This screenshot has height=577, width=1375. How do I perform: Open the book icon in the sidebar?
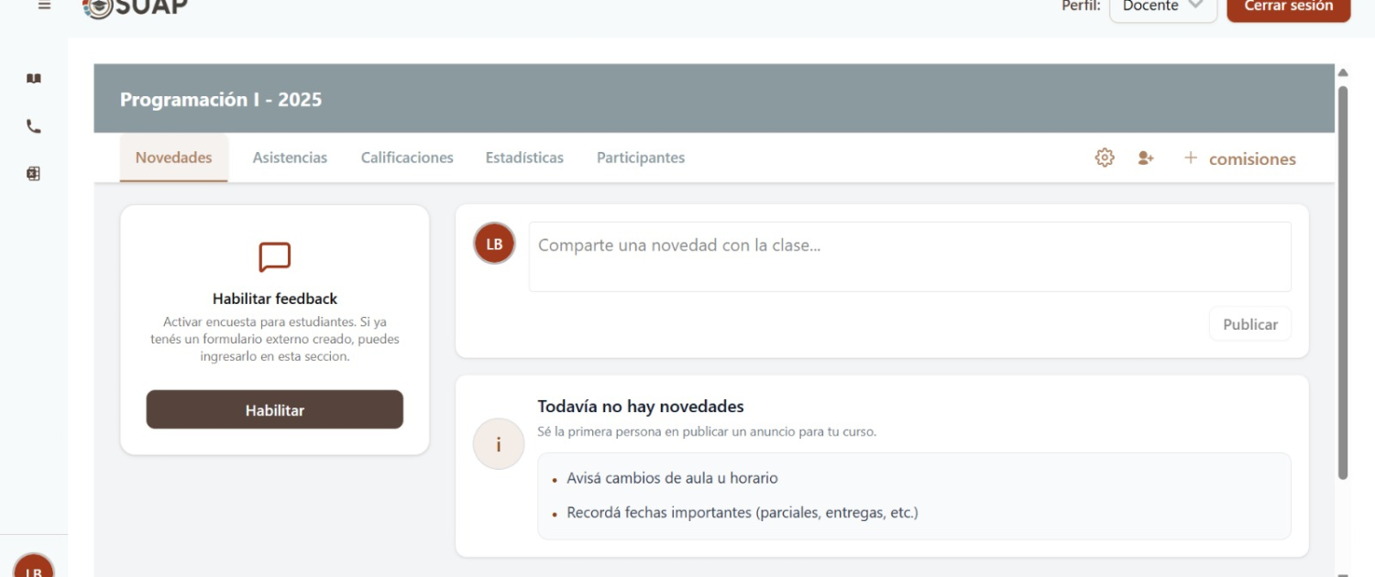[34, 79]
